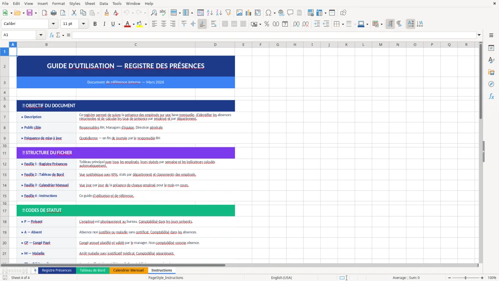Viewport: 499px width, 281px height.
Task: Toggle Bold formatting
Action: tap(95, 24)
